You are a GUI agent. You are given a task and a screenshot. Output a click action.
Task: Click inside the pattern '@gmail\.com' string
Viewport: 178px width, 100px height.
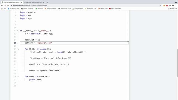[44, 43]
